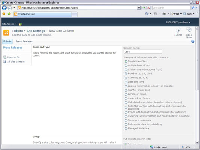Click the Column name text field
The width and height of the screenshot is (200, 150).
click(x=143, y=52)
